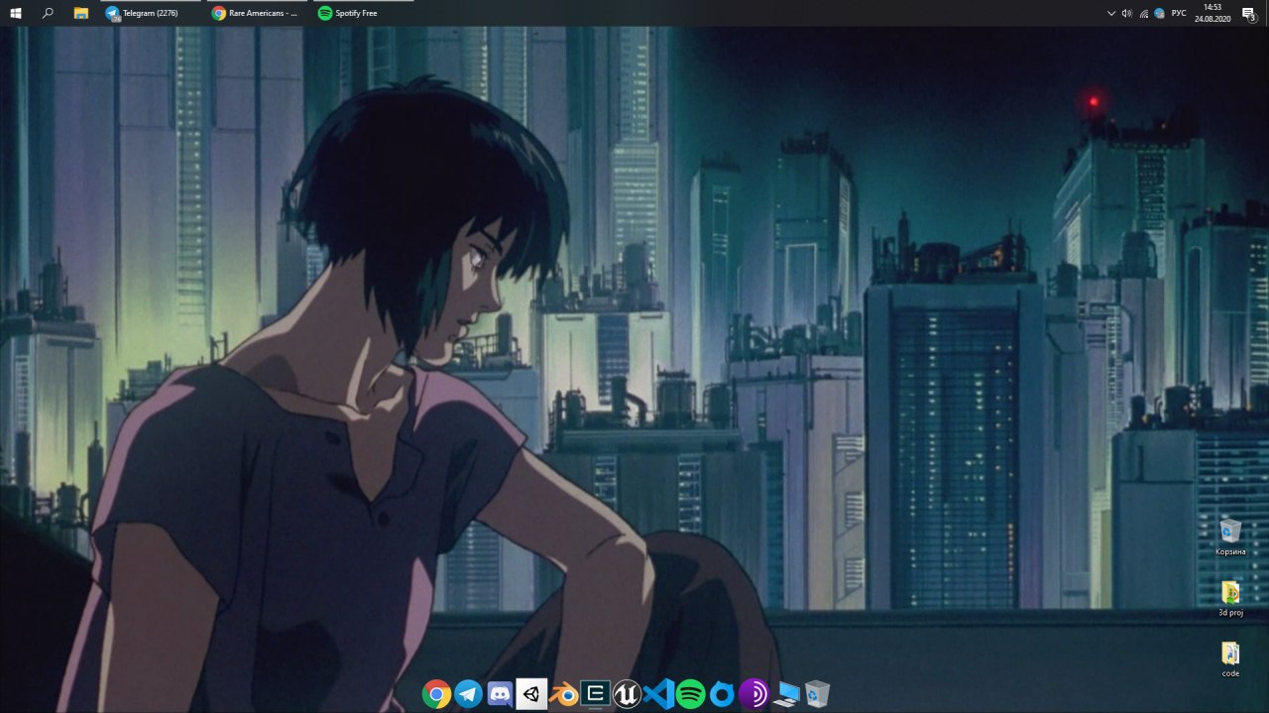Open the volume control in tray
The height and width of the screenshot is (713, 1269).
point(1127,13)
